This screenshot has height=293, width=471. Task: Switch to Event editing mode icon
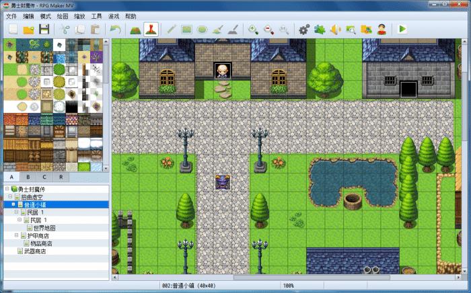(x=151, y=30)
